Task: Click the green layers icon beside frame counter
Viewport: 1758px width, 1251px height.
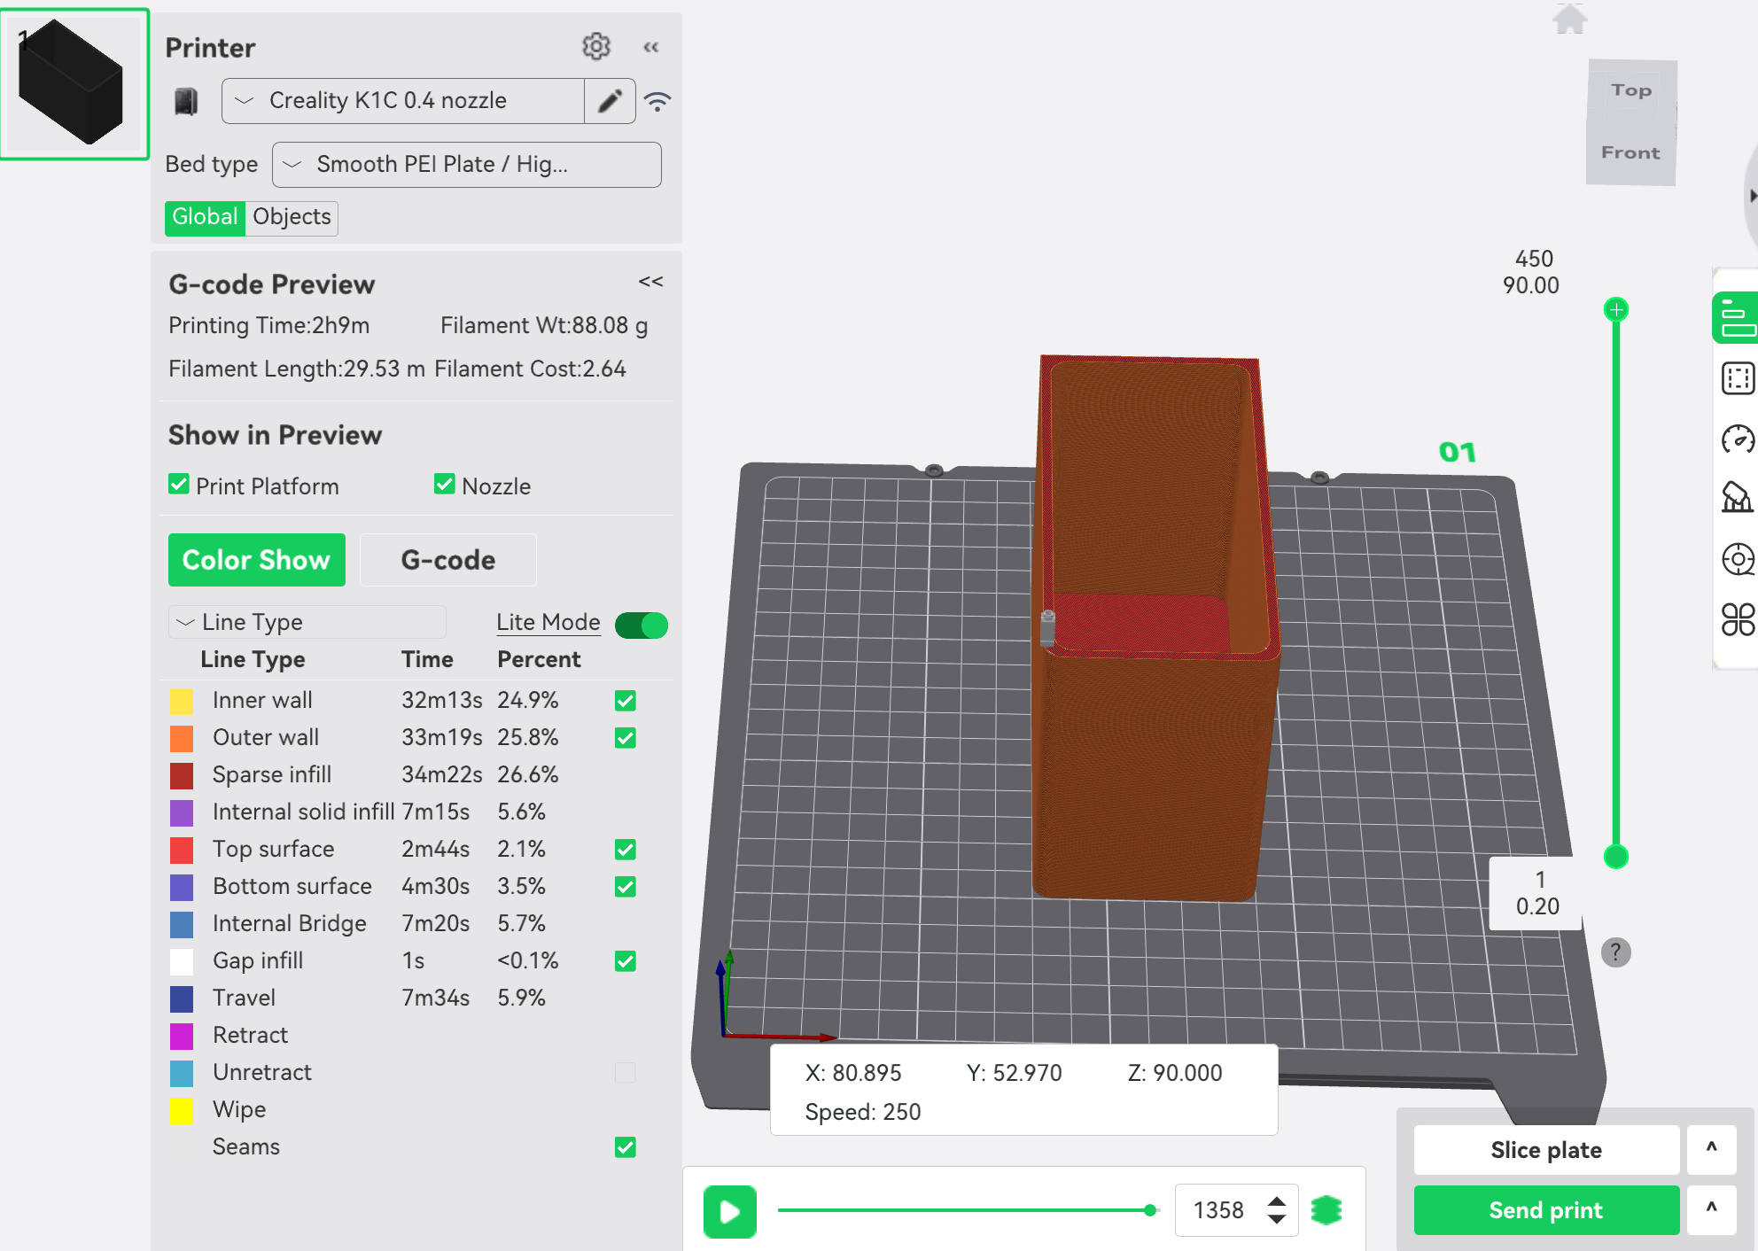Action: point(1326,1209)
